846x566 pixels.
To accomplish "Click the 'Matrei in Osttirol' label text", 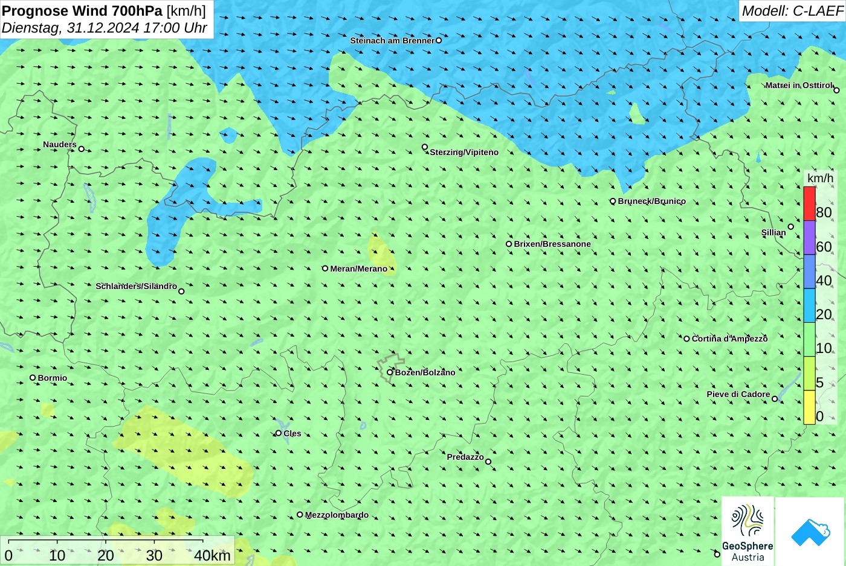I will [799, 85].
